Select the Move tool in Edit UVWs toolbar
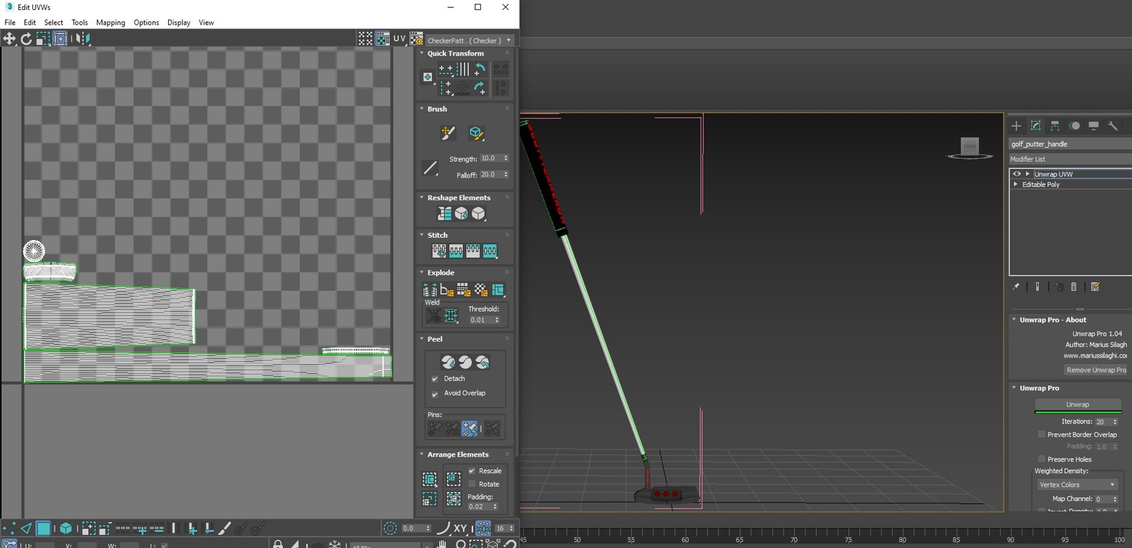Screen dimensions: 1132x548 coord(9,39)
